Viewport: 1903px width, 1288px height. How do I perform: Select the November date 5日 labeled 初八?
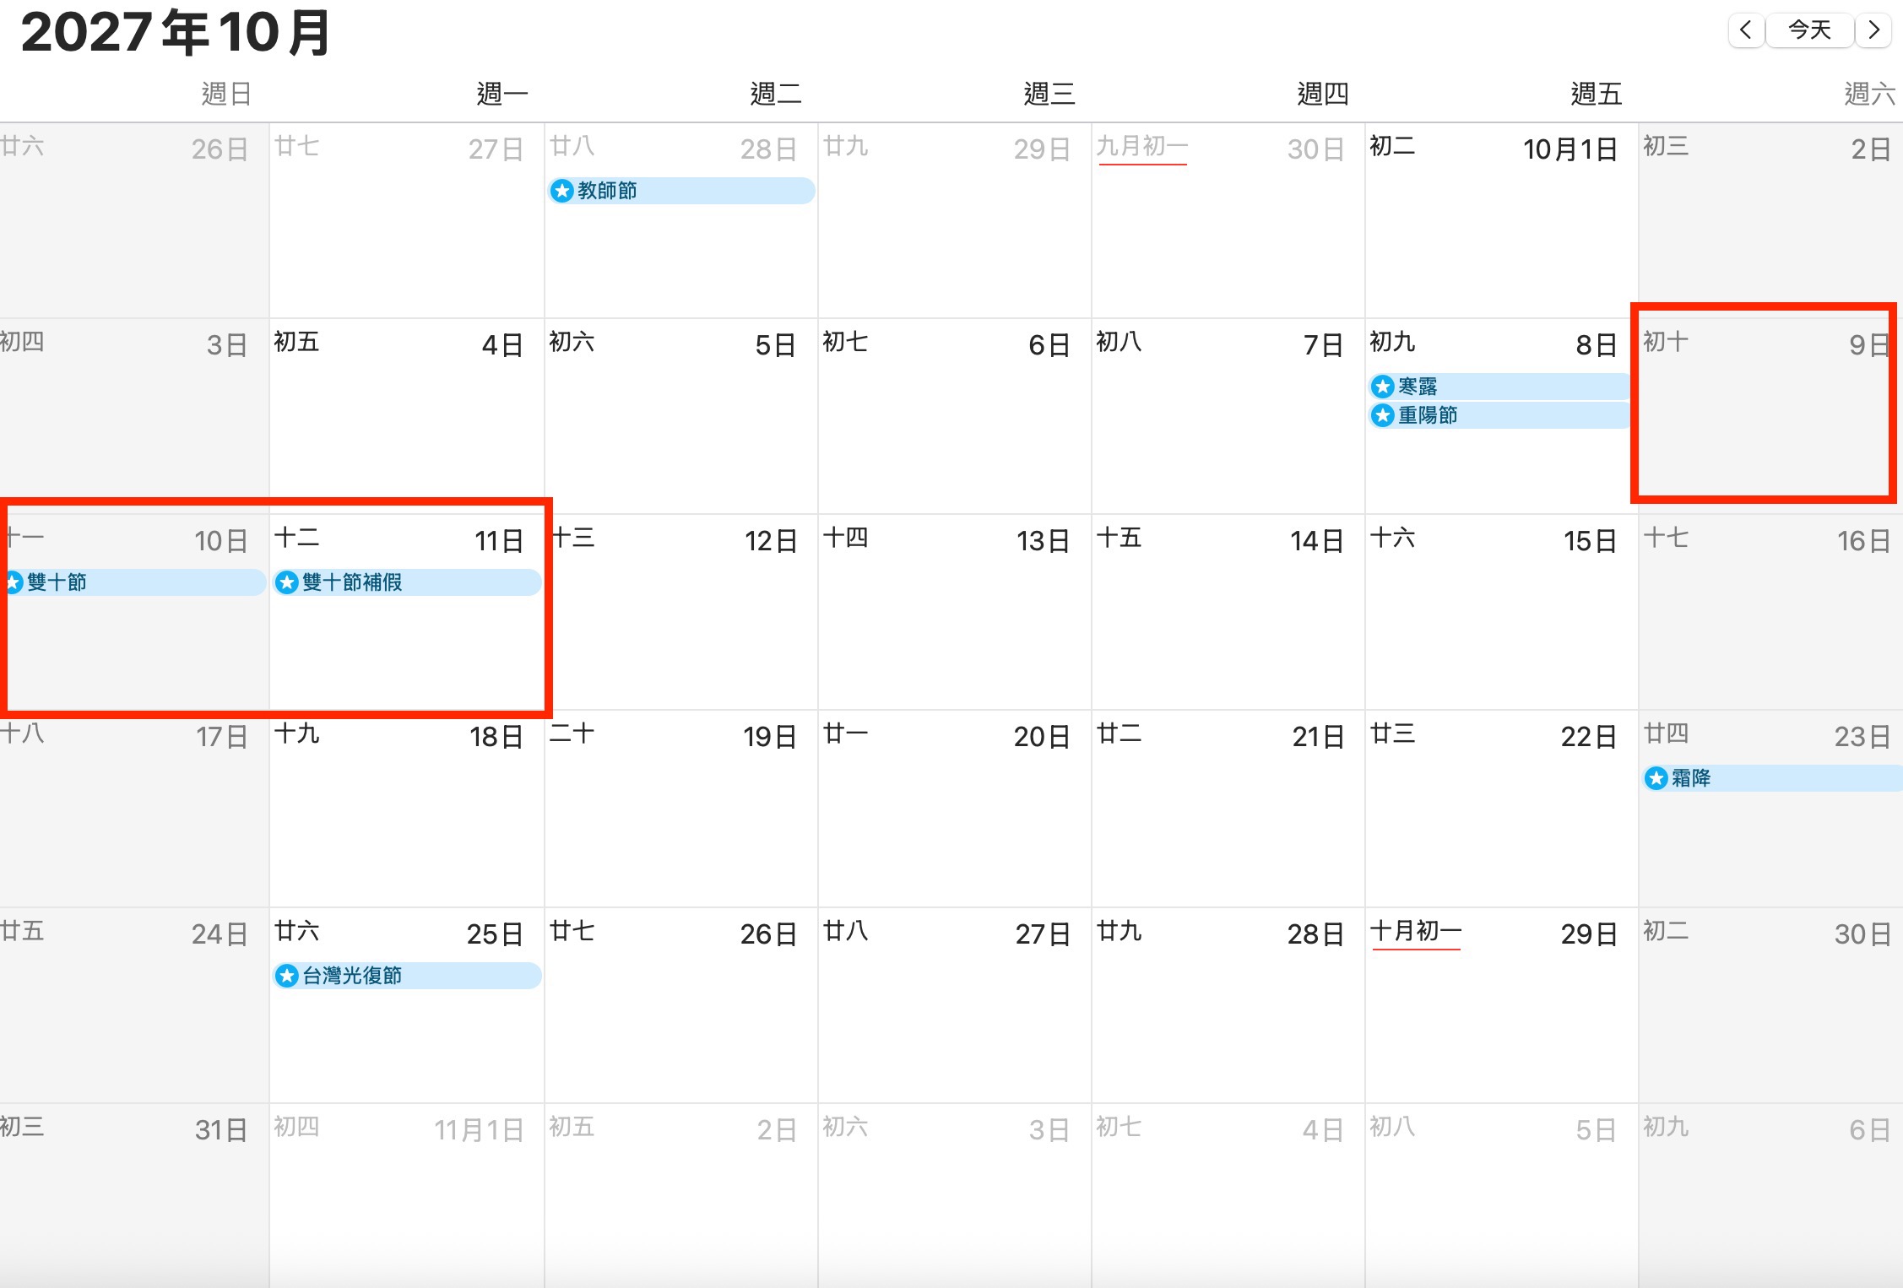coord(1597,1130)
